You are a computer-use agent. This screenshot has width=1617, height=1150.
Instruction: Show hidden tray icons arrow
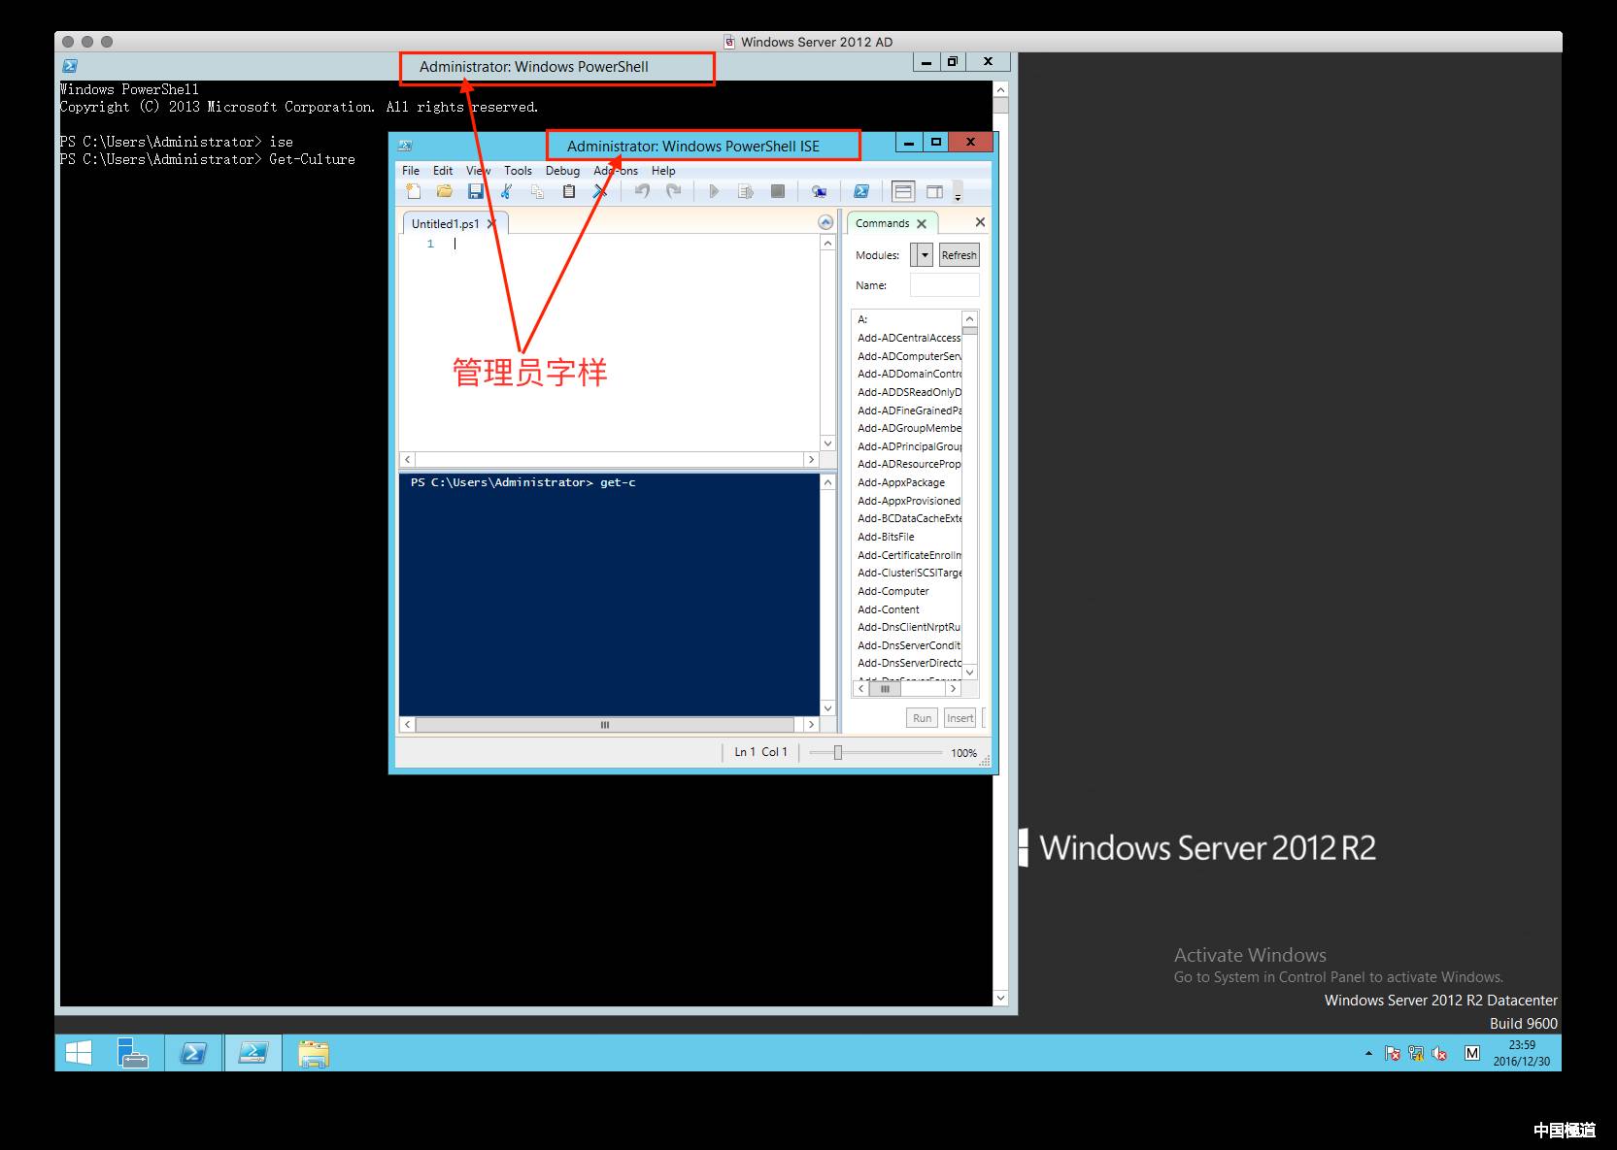click(1368, 1053)
